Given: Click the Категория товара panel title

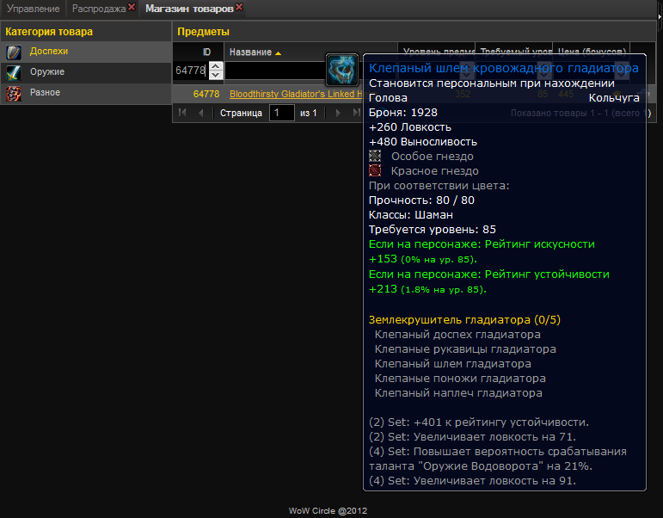Looking at the screenshot, I should pyautogui.click(x=49, y=32).
